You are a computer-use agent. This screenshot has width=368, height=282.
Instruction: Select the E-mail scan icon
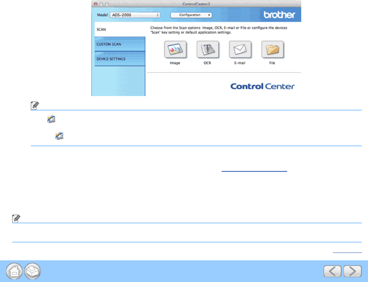tap(240, 49)
